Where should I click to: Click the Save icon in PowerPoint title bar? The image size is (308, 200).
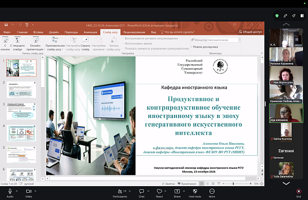tap(6, 25)
